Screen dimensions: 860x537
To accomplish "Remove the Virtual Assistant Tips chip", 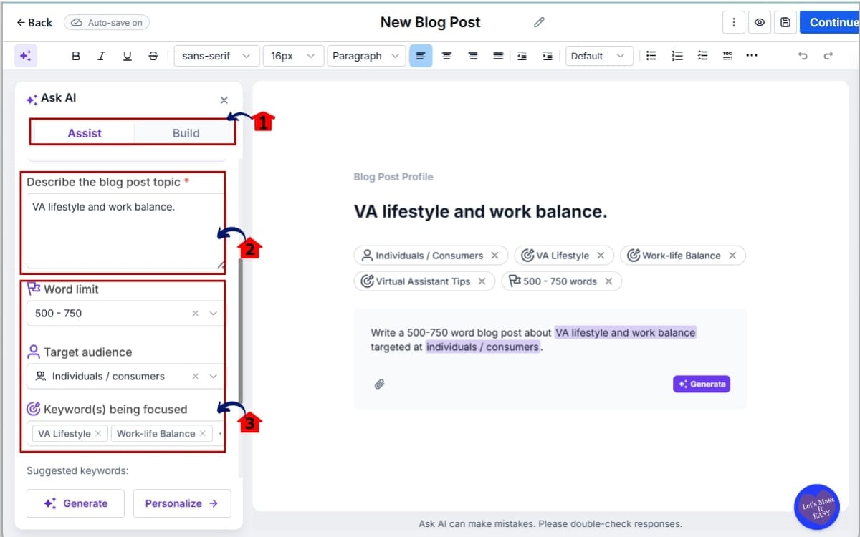I will (x=482, y=281).
